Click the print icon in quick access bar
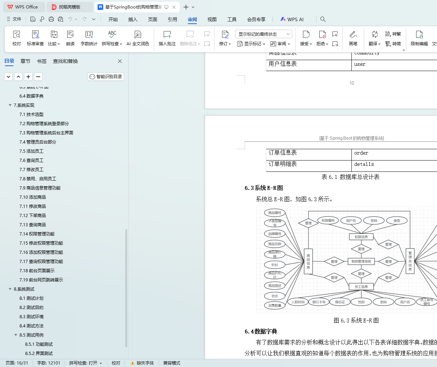The height and width of the screenshot is (367, 437). coord(51,19)
